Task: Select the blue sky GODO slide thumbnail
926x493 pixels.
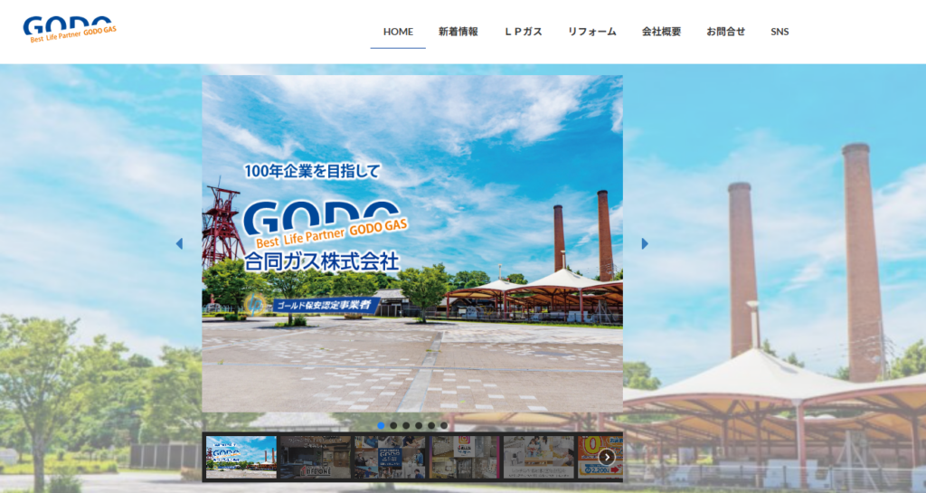Action: [x=241, y=457]
